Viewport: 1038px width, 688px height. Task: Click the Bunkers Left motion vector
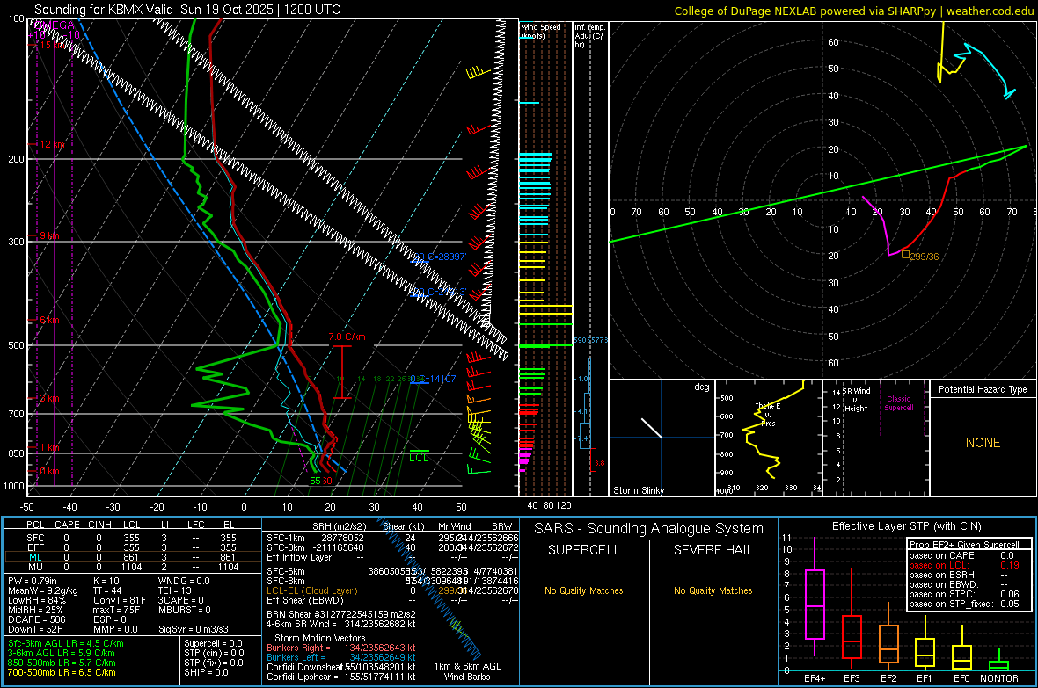(341, 657)
